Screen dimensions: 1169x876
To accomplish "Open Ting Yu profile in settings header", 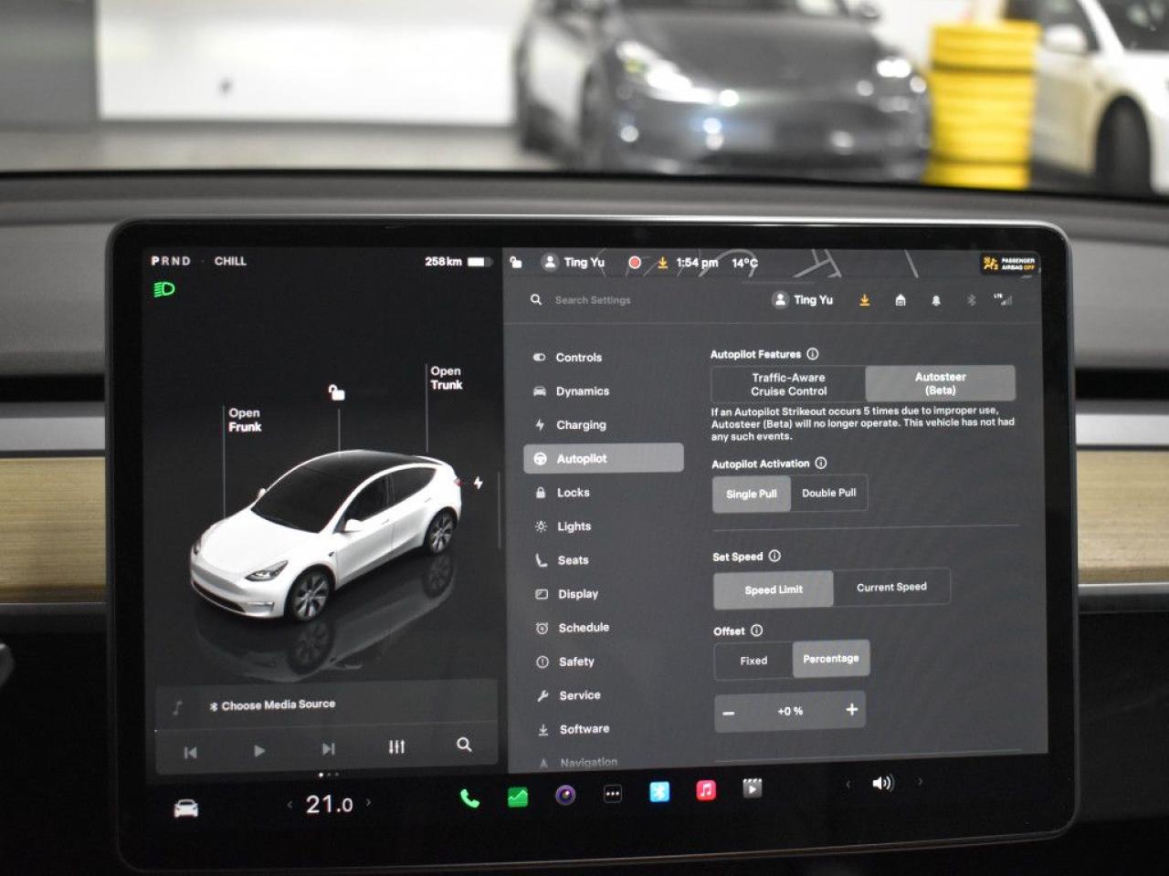I will (x=803, y=299).
